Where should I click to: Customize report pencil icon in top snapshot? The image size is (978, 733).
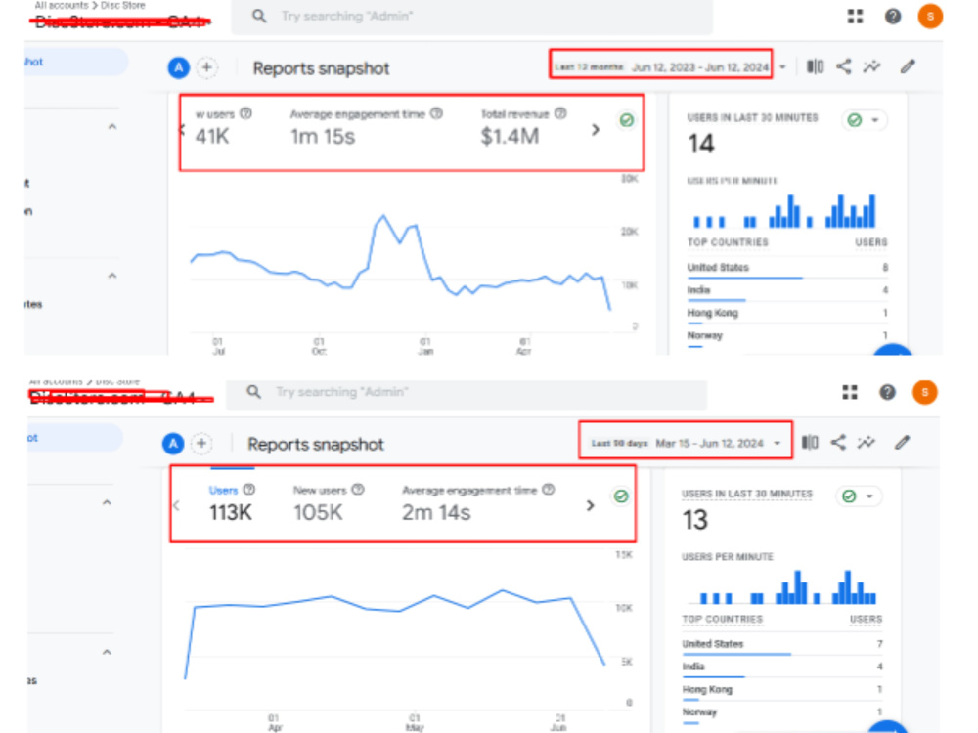tap(908, 66)
